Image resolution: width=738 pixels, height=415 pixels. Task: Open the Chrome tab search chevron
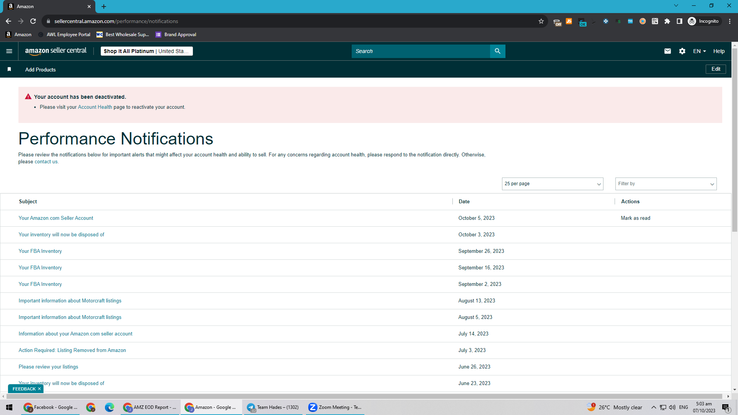coord(676,6)
